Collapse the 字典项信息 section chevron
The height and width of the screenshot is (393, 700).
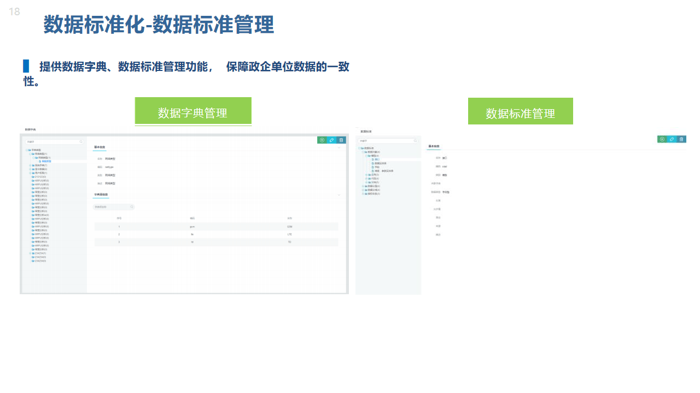tap(339, 194)
